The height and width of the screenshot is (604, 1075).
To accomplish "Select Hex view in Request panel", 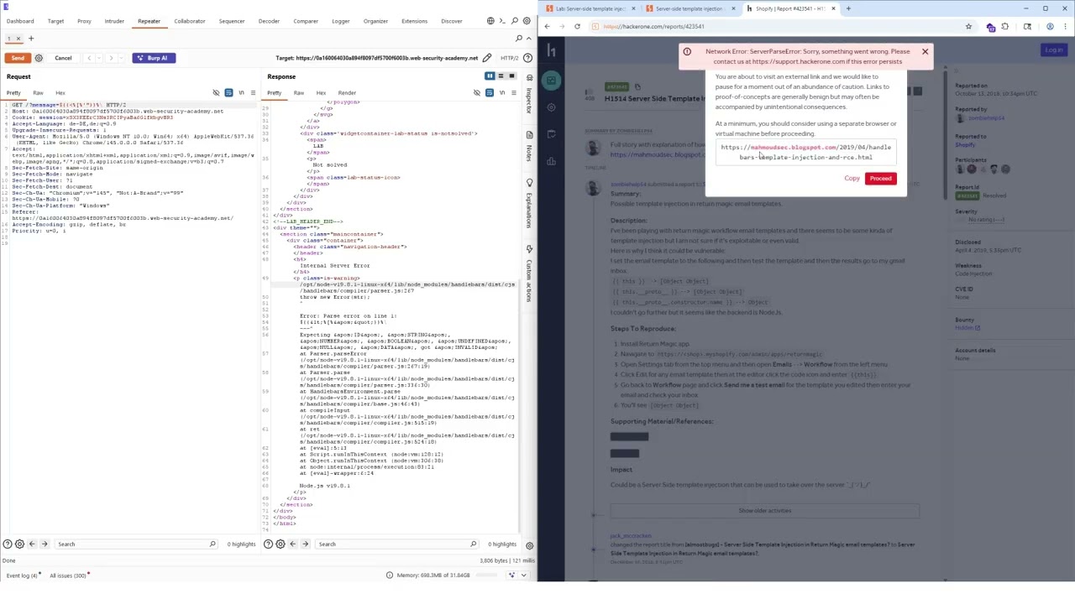I will (x=60, y=93).
